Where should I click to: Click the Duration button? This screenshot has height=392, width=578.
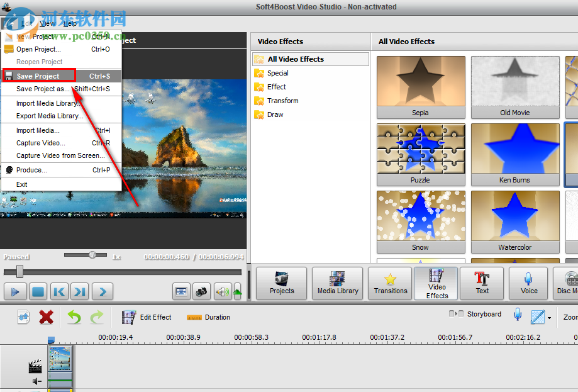[209, 317]
